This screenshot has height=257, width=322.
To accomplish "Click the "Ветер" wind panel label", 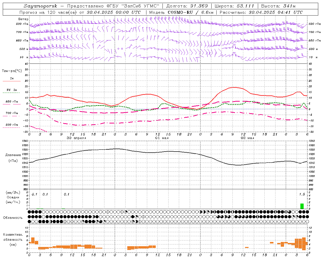I will coord(23,19).
